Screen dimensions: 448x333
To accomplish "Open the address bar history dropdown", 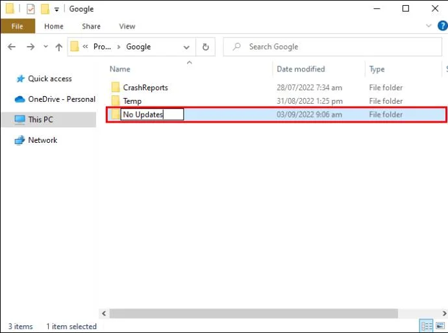I will pos(186,47).
